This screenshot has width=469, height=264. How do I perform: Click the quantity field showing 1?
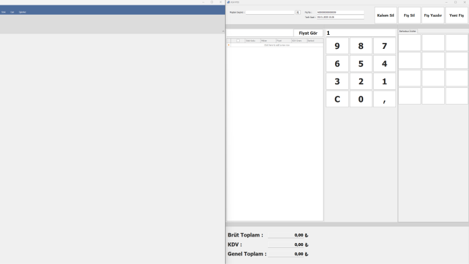[360, 33]
